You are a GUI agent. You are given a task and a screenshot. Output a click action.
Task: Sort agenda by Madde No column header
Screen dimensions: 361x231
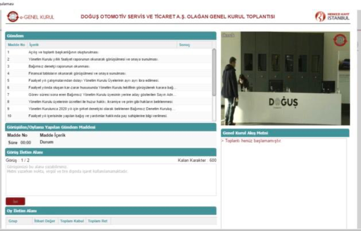16,45
